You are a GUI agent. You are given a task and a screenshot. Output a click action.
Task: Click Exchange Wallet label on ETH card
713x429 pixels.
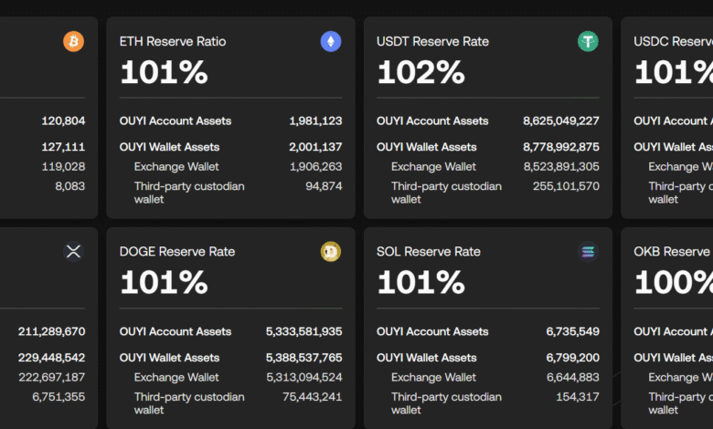176,167
